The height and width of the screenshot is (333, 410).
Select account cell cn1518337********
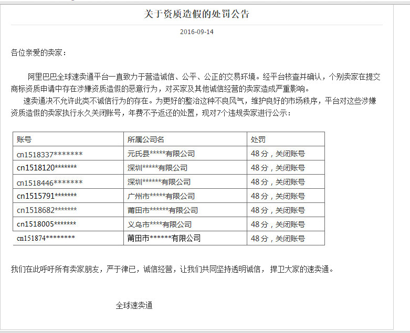pos(68,153)
